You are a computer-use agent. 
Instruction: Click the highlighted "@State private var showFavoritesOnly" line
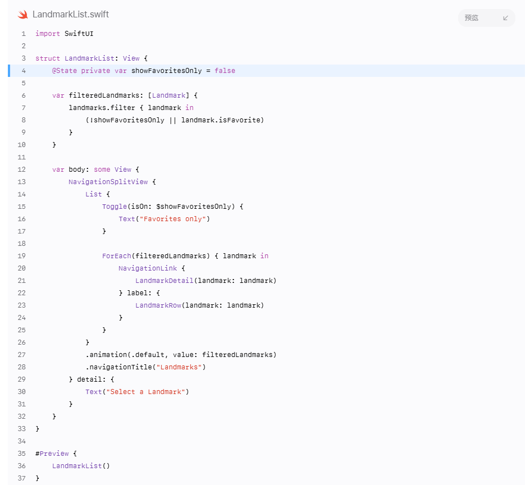pyautogui.click(x=144, y=71)
